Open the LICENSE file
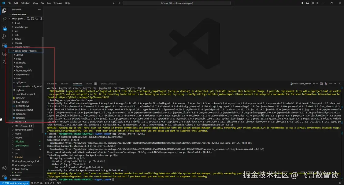This screenshot has height=185, width=344. click(26, 98)
